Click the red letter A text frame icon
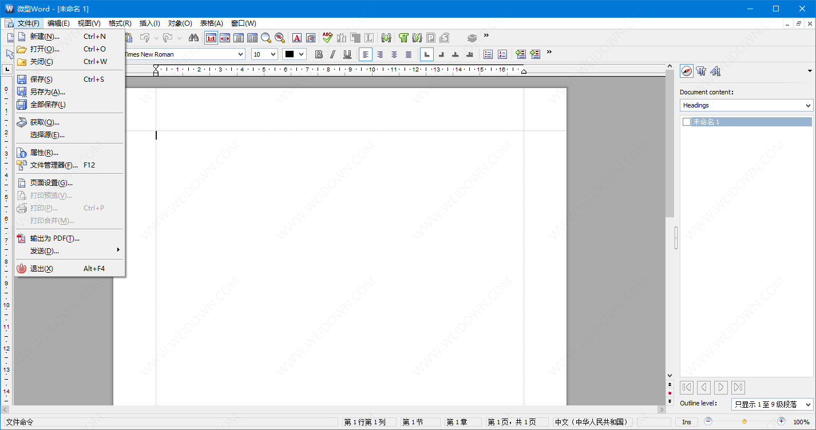 (x=297, y=38)
